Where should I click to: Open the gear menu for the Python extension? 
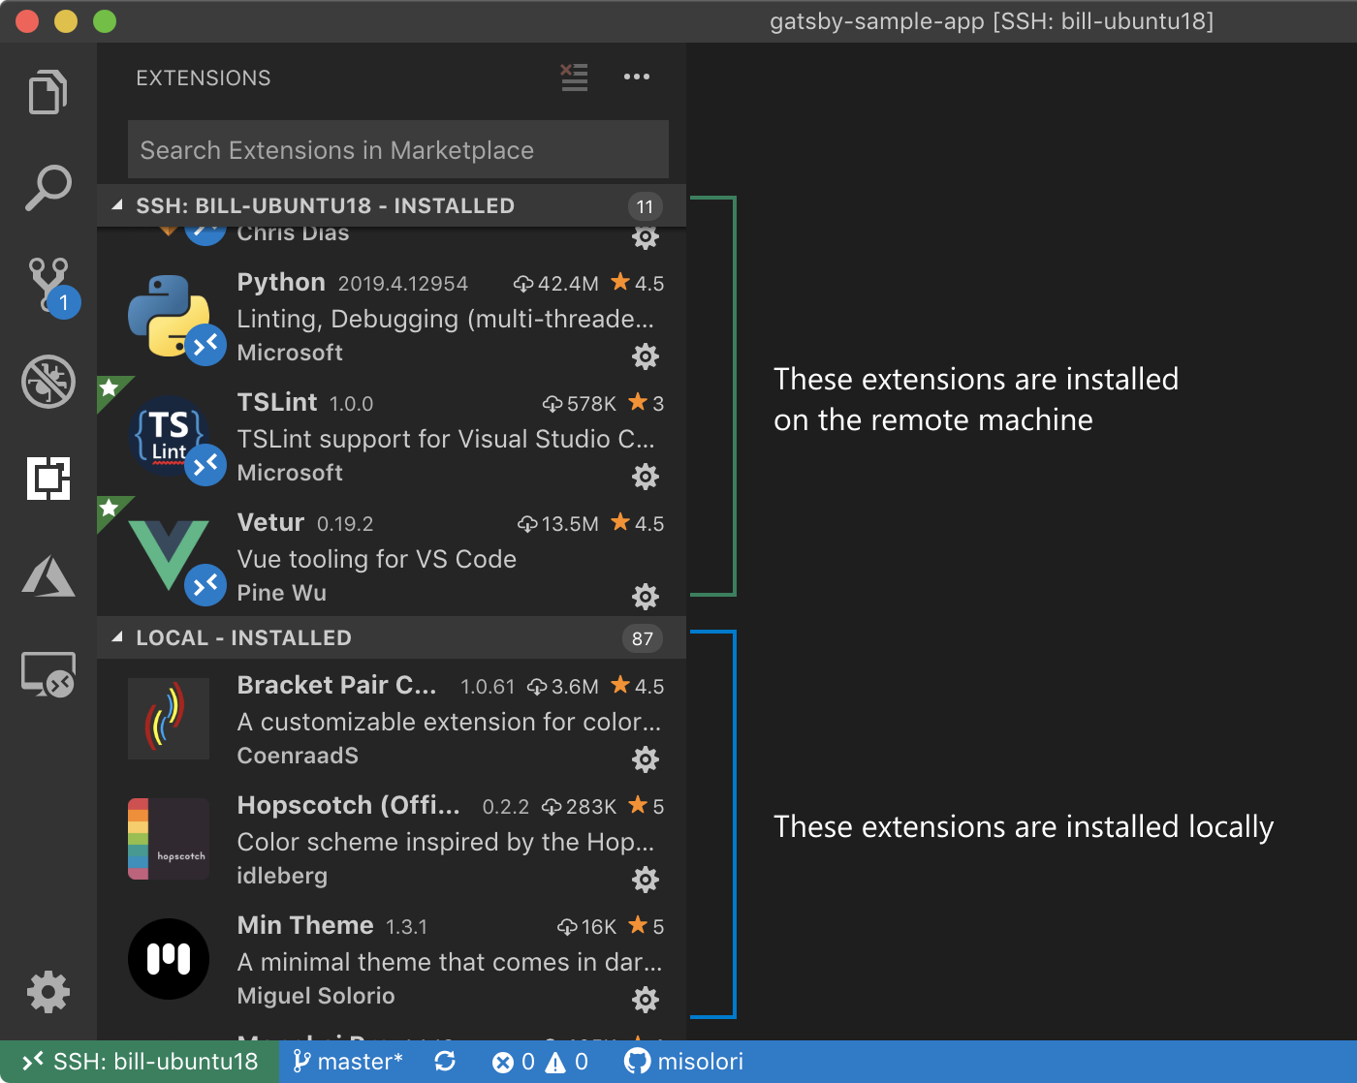646,356
